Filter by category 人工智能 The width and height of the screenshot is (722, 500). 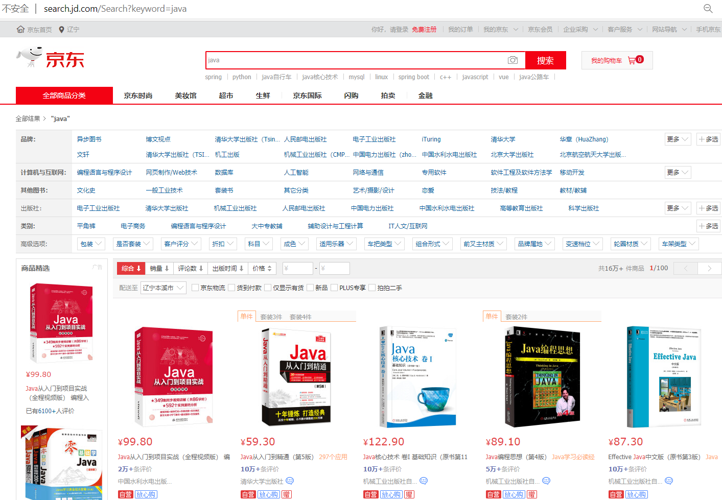(x=296, y=172)
